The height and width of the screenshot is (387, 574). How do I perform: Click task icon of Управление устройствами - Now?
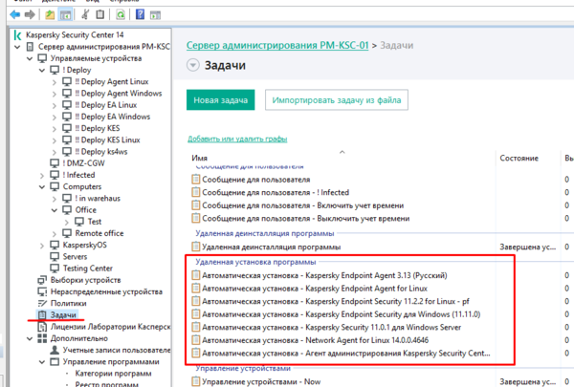196,381
